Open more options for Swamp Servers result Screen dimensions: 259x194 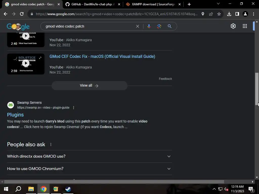coord(74,108)
